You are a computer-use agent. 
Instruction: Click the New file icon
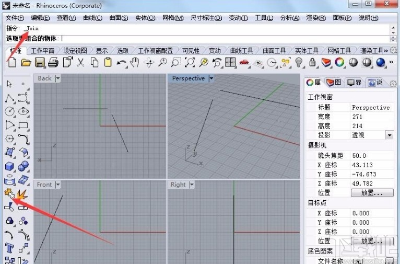[12, 62]
